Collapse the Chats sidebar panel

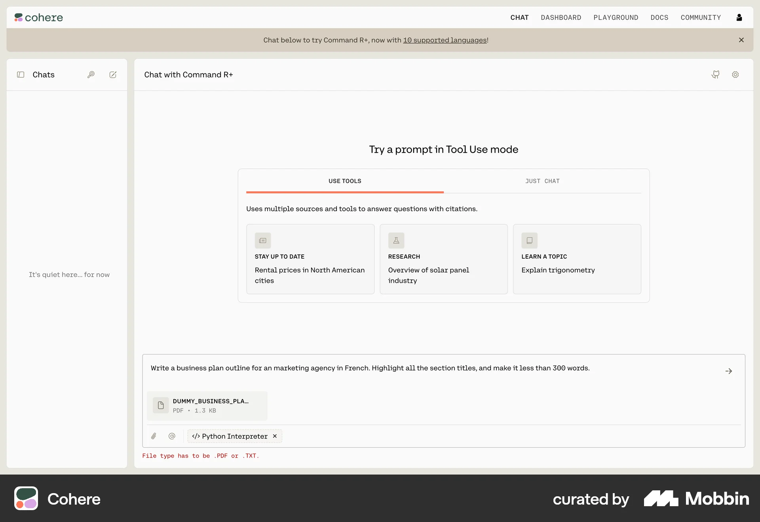(x=21, y=75)
